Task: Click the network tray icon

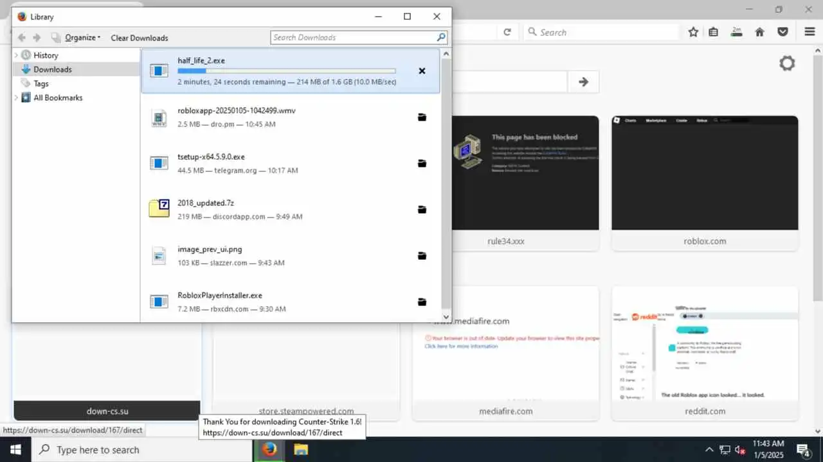Action: pyautogui.click(x=725, y=450)
